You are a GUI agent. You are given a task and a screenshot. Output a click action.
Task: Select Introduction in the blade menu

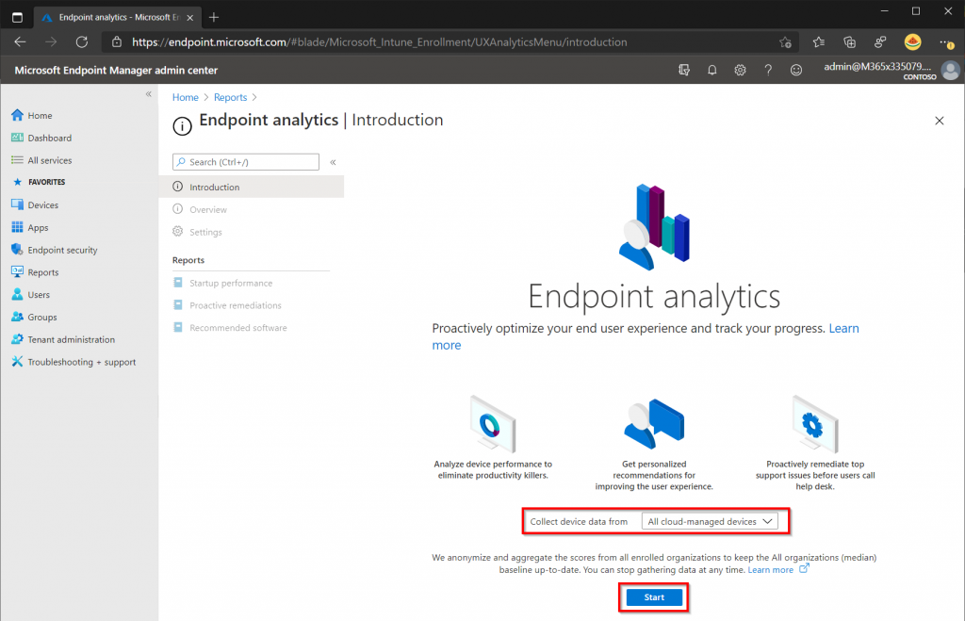point(251,187)
